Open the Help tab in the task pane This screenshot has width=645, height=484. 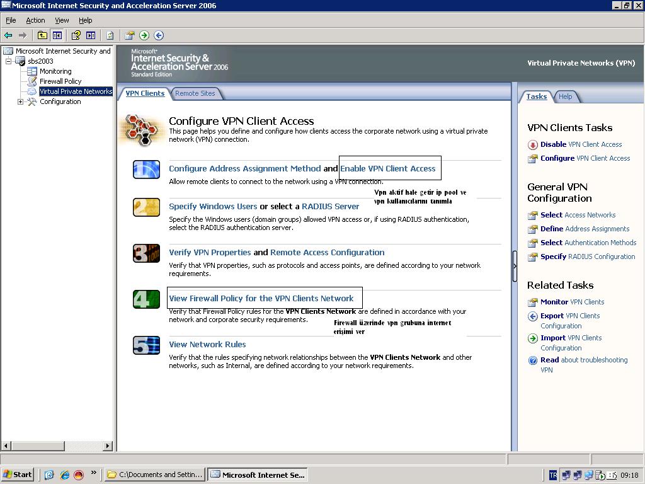pos(565,96)
